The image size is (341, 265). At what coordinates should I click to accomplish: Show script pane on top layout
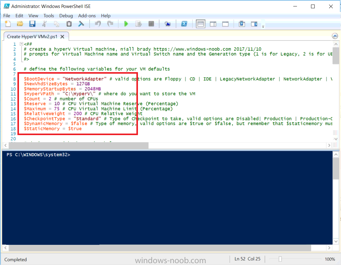(x=201, y=24)
